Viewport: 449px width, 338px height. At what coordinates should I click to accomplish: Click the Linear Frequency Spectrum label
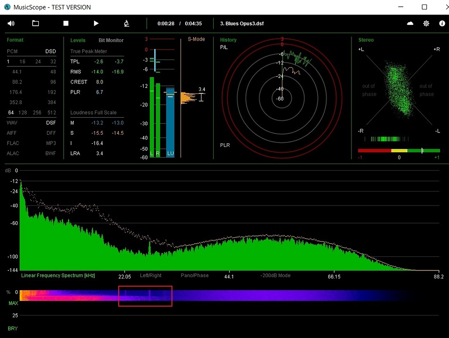pyautogui.click(x=58, y=275)
